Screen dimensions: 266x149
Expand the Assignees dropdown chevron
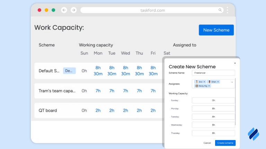[x=232, y=82]
